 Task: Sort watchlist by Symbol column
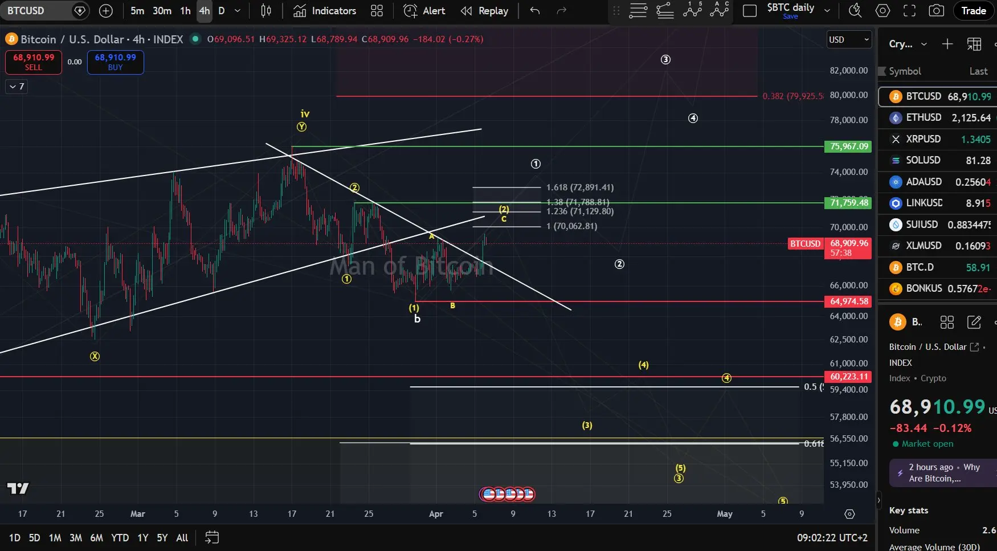(905, 71)
